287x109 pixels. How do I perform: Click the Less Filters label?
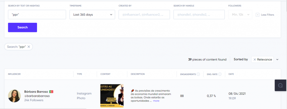click(x=267, y=15)
